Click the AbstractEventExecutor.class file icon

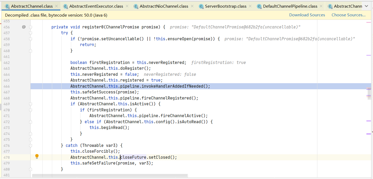click(x=65, y=6)
